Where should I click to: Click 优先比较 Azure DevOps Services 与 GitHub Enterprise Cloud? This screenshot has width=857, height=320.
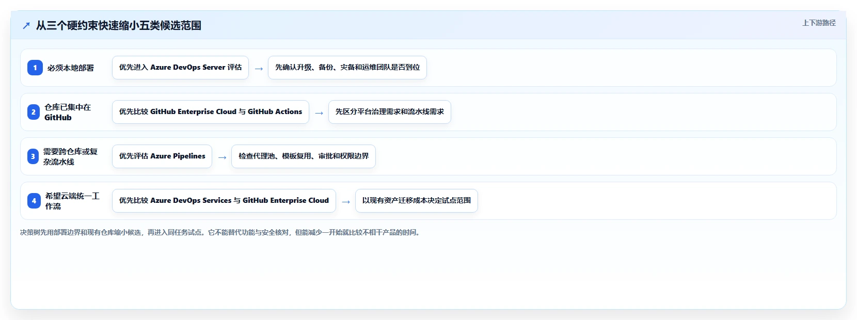tap(224, 201)
